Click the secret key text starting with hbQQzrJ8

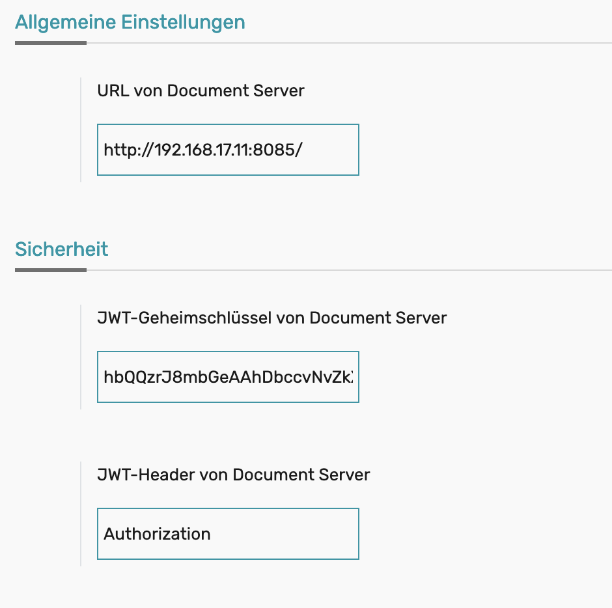228,378
